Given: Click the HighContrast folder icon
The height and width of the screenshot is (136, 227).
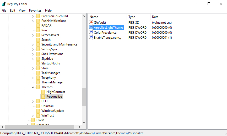Looking at the screenshot, I should pyautogui.click(x=43, y=92).
